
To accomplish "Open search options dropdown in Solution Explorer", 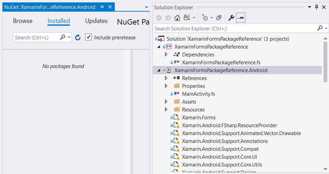I will click(x=326, y=28).
